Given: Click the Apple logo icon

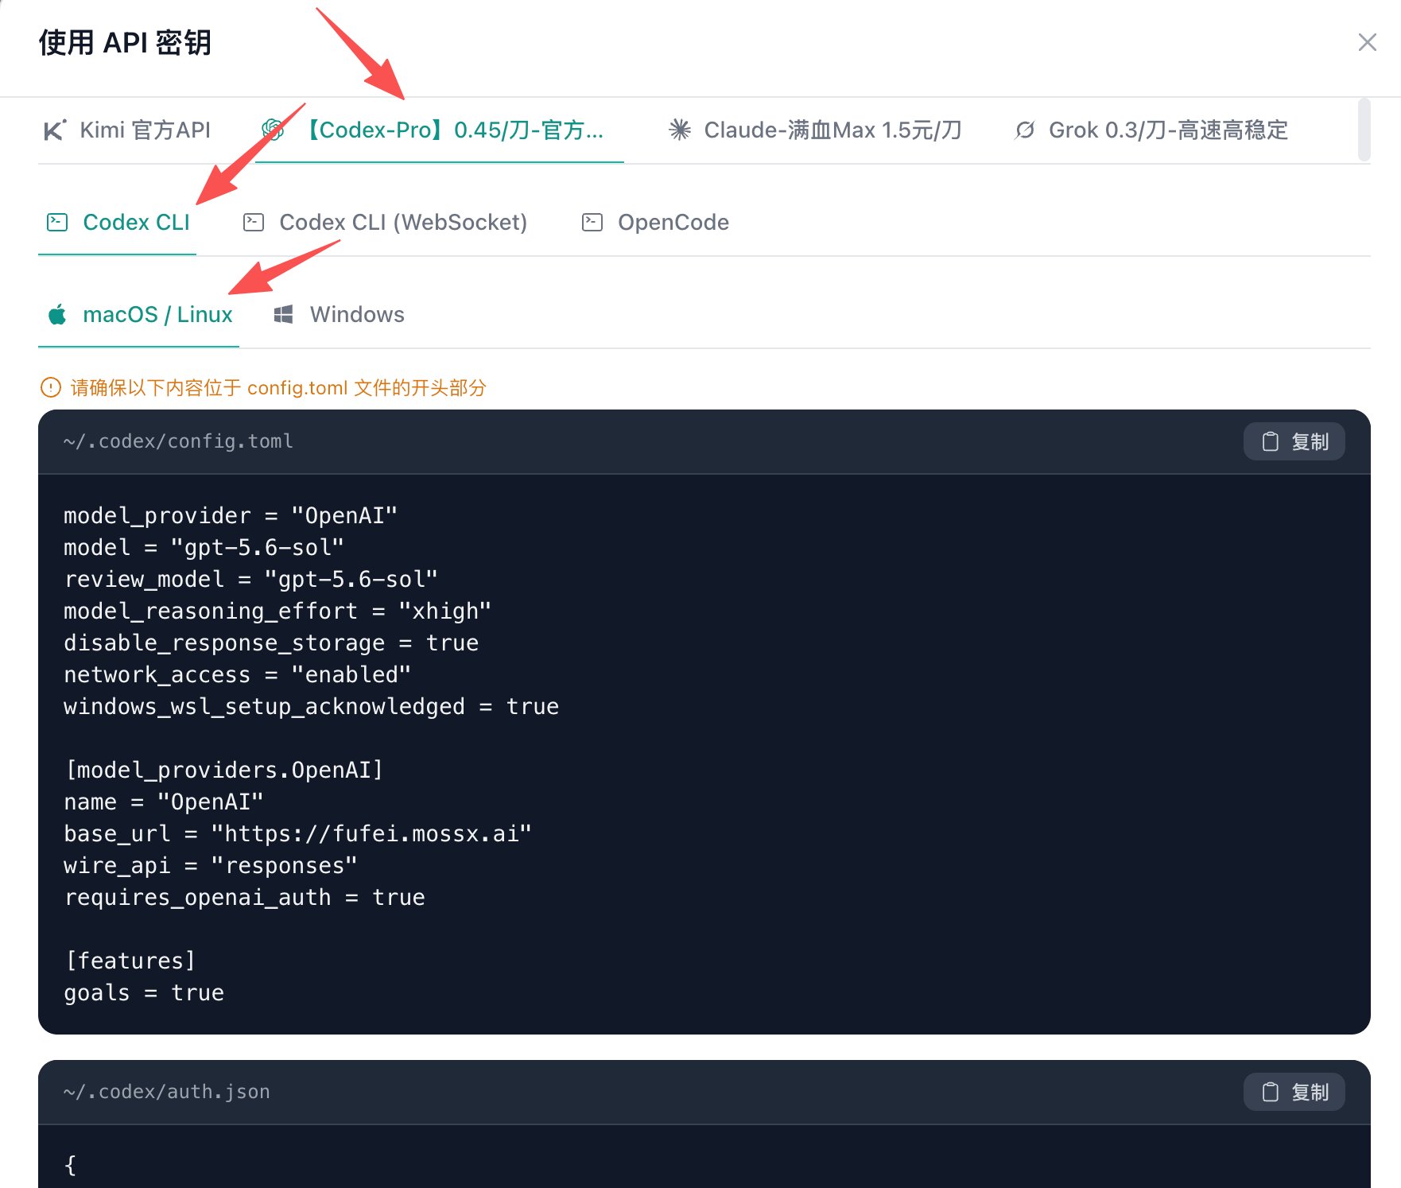Looking at the screenshot, I should click(57, 315).
